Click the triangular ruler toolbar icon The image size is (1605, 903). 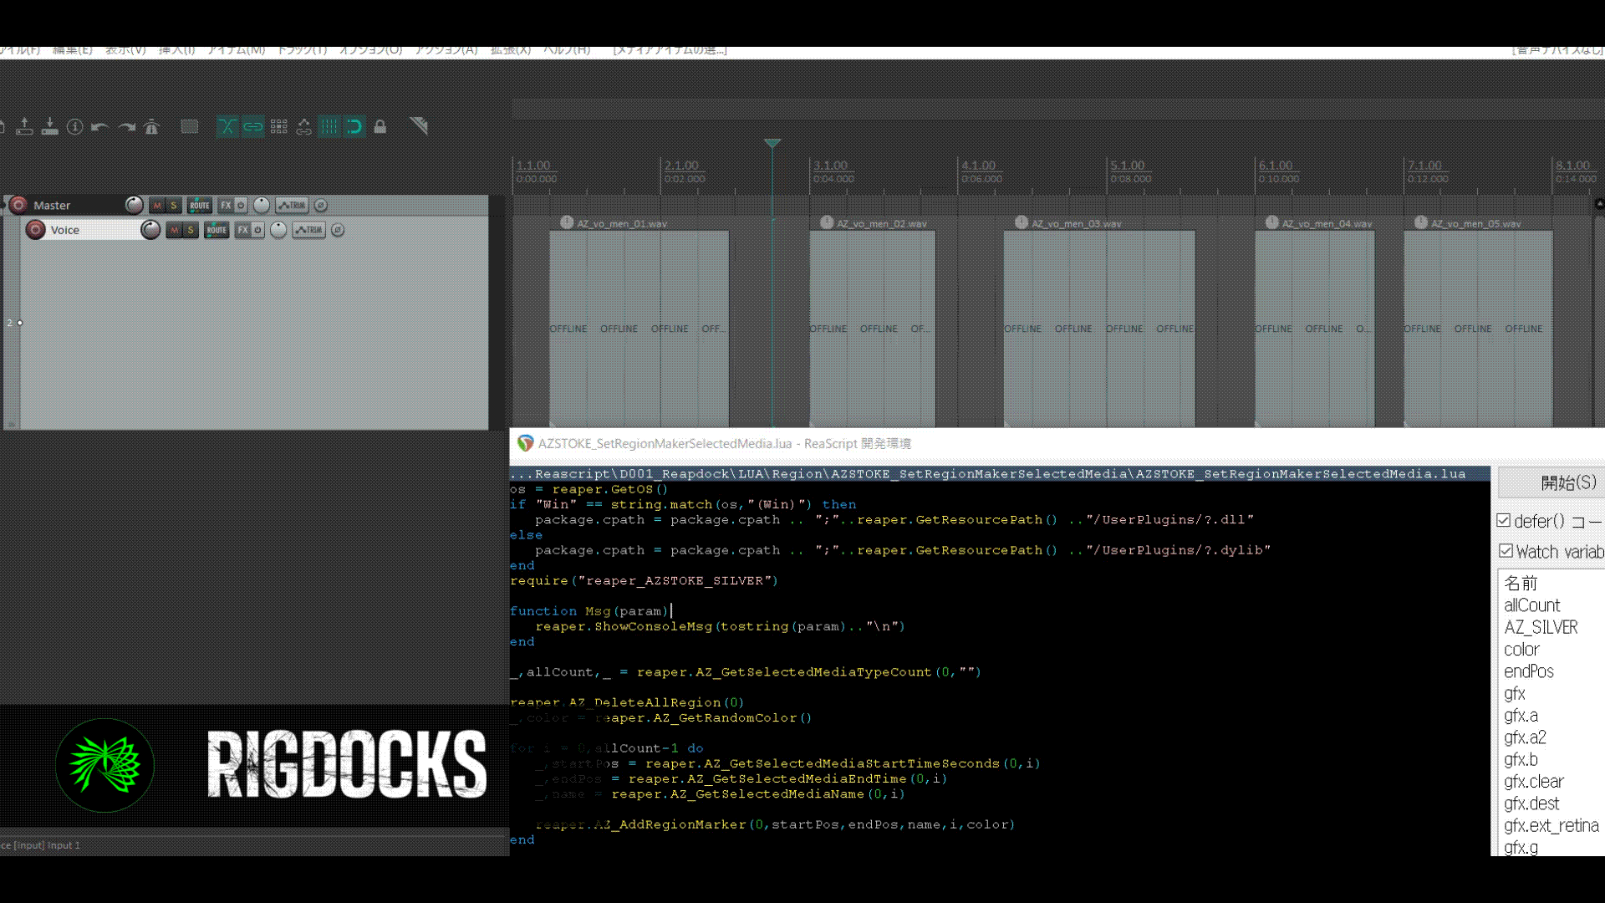pos(419,126)
